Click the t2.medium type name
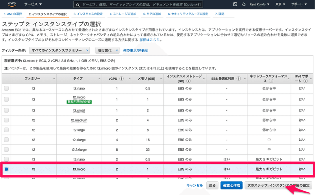315x195 pixels. coord(79,120)
